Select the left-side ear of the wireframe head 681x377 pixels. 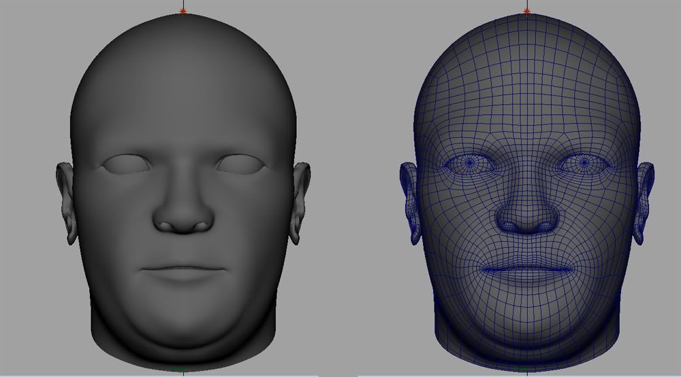click(x=410, y=202)
